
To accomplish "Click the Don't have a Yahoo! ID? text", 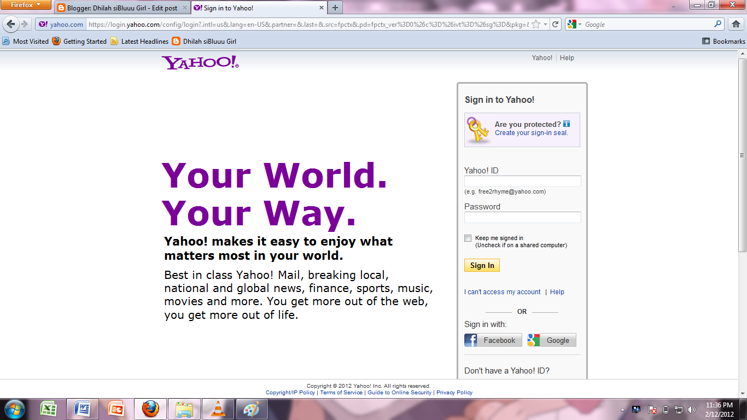I will click(507, 371).
